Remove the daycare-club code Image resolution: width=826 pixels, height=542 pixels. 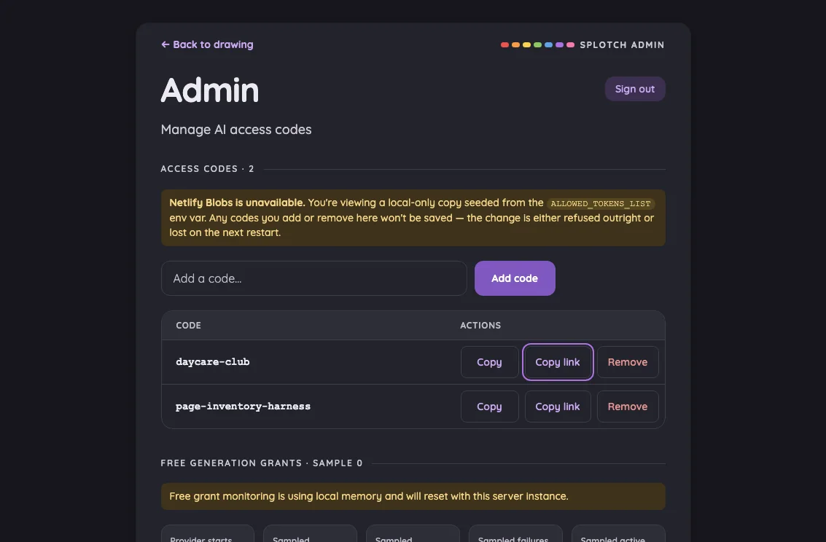point(628,362)
